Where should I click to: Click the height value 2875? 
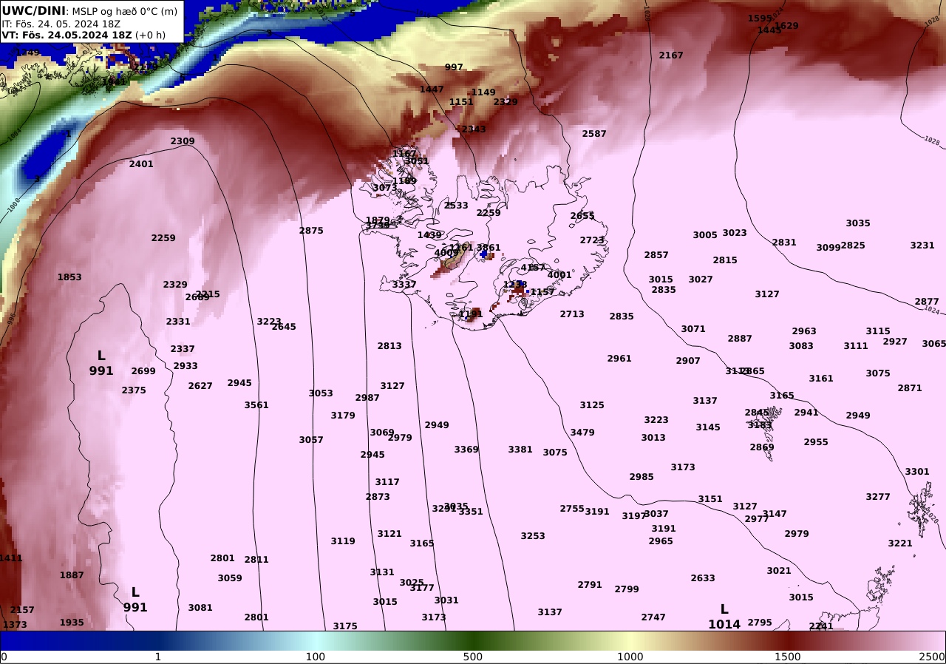[x=311, y=231]
